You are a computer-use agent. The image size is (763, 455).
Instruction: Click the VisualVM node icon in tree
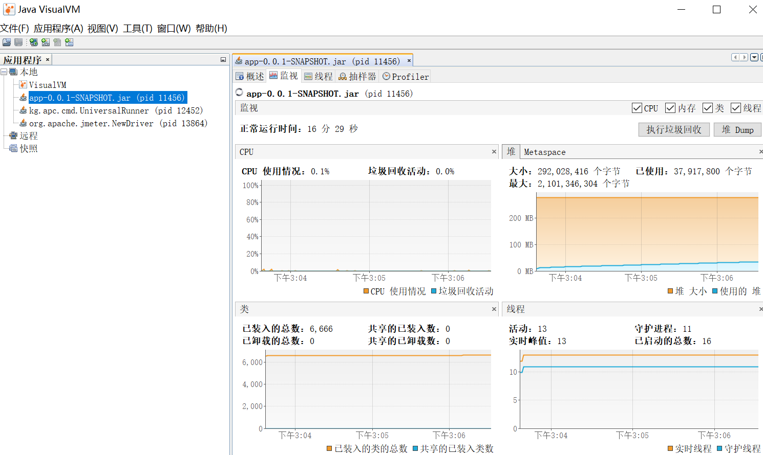(x=23, y=85)
